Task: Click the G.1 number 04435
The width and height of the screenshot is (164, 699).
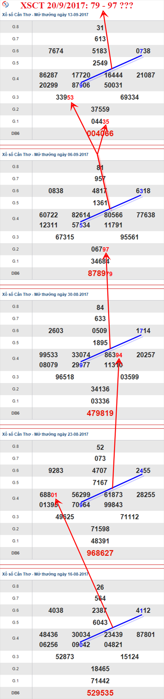Action: 100,122
